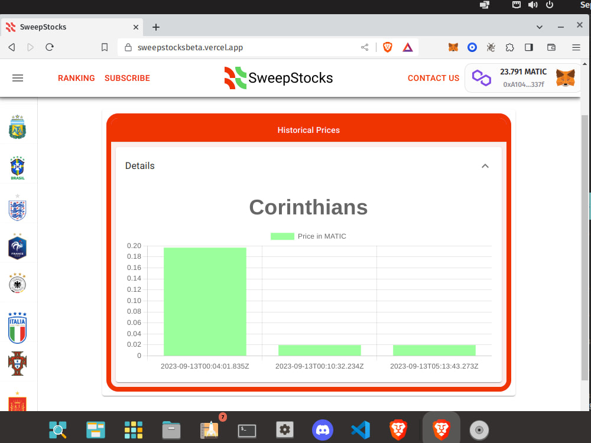Click the MetaMask fox wallet avatar
Viewport: 591px width, 443px height.
click(x=566, y=78)
